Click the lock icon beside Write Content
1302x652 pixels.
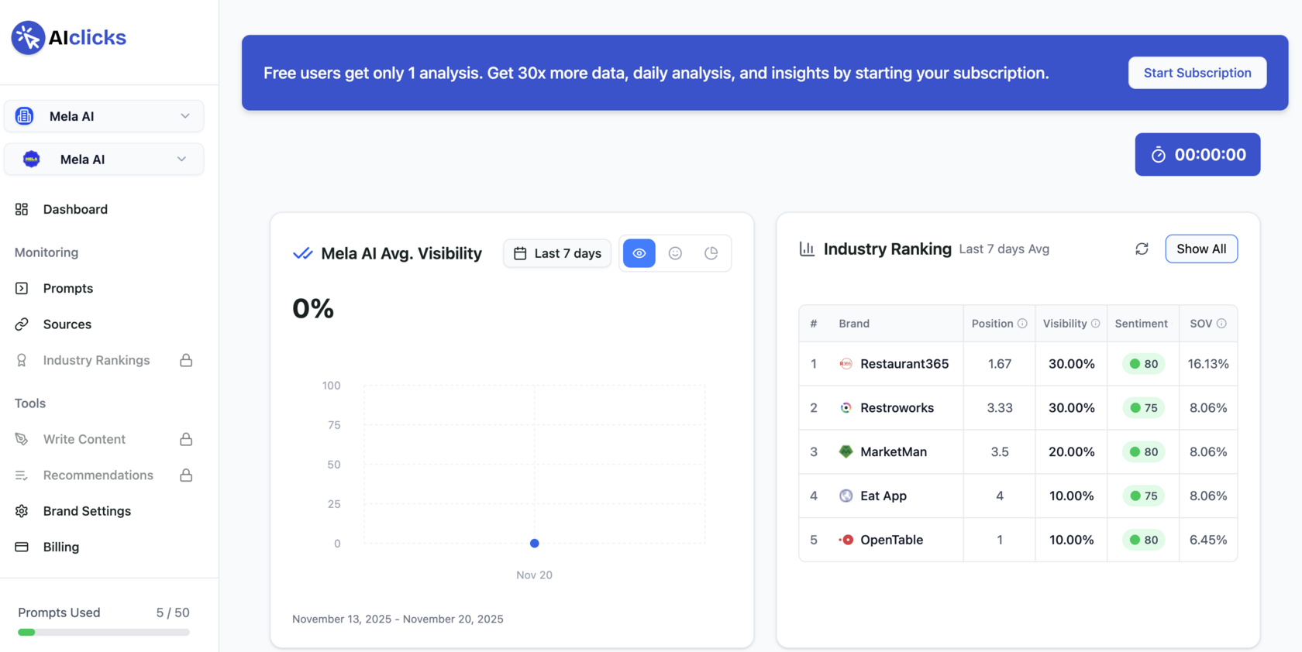click(186, 439)
